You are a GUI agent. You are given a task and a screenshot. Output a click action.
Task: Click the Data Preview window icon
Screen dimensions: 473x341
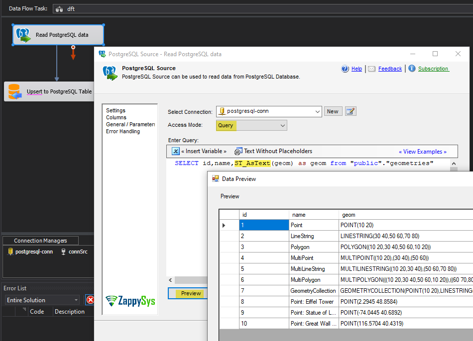[x=216, y=178]
